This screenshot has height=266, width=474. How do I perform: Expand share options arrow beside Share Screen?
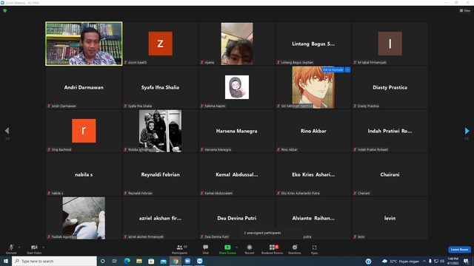(237, 248)
